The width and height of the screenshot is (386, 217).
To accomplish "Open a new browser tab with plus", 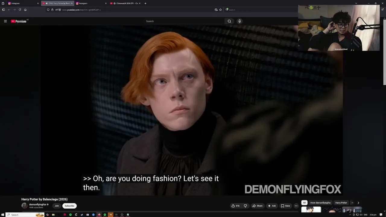I will tap(145, 3).
